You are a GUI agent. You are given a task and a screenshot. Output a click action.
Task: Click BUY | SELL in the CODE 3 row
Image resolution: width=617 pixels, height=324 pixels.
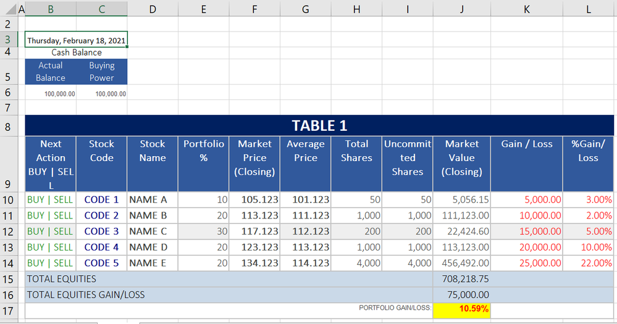51,231
